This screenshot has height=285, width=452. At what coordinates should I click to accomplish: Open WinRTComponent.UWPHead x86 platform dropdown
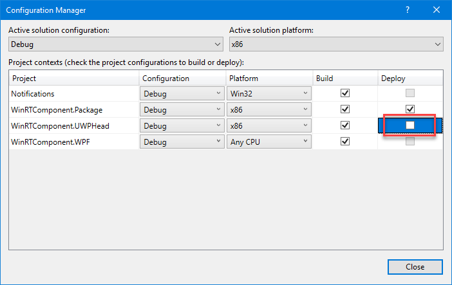click(x=268, y=125)
